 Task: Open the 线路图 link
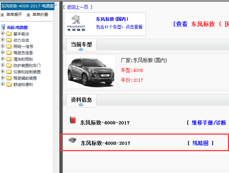tap(200, 143)
